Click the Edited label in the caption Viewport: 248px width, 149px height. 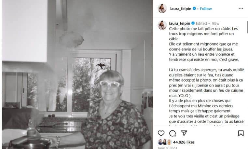201,23
